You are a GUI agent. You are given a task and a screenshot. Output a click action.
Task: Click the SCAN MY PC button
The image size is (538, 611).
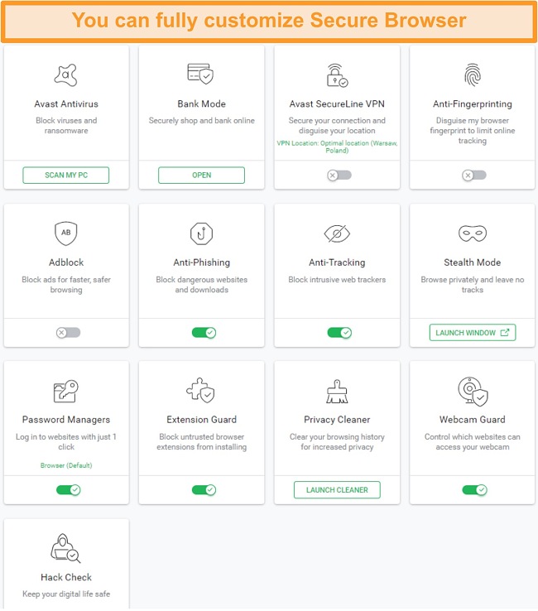click(x=66, y=176)
